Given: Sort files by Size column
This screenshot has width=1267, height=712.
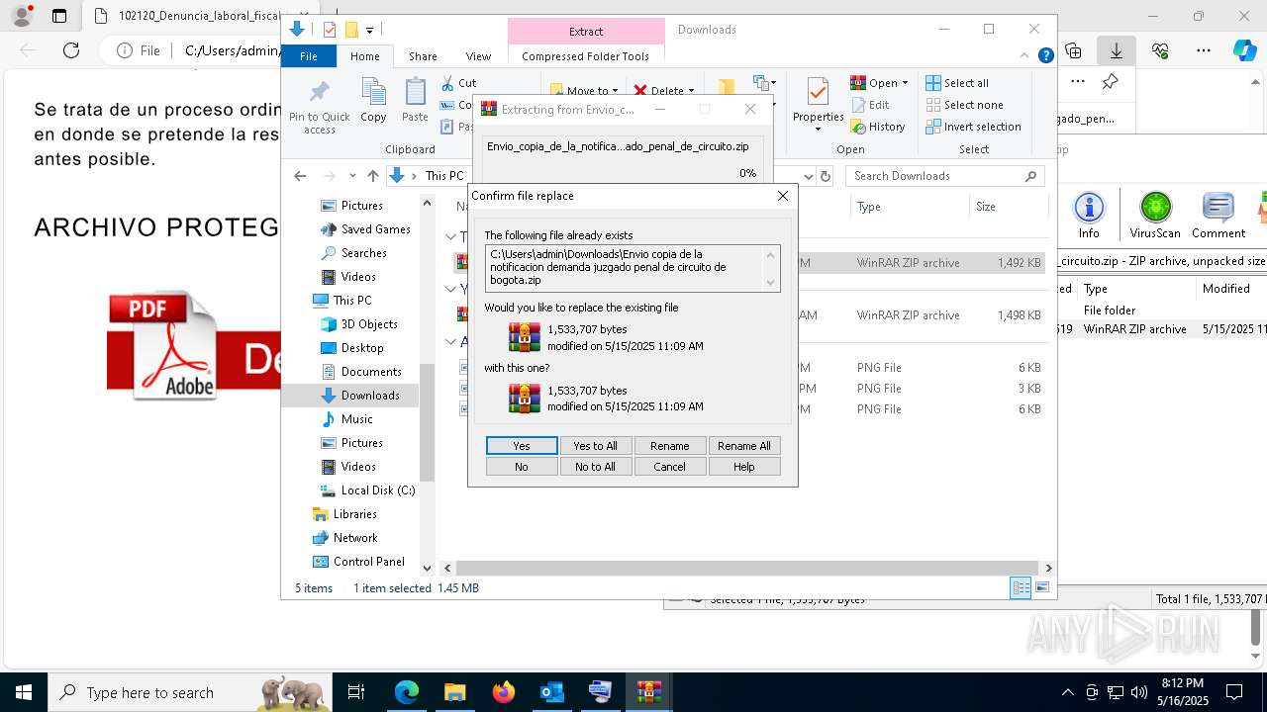Looking at the screenshot, I should click(x=1007, y=207).
